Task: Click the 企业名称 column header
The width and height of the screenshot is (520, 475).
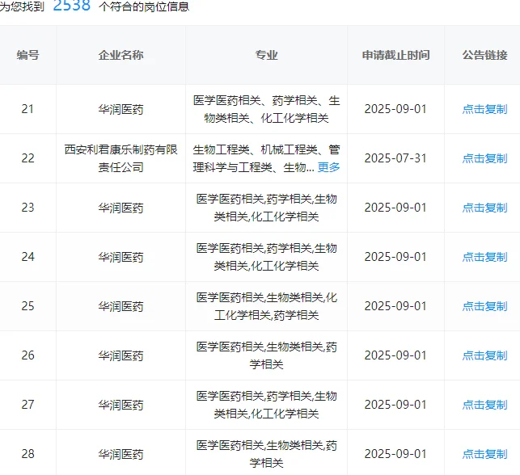Action: (120, 55)
